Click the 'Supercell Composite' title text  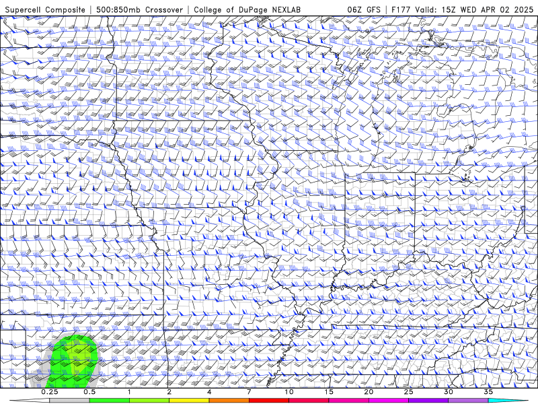coord(45,9)
